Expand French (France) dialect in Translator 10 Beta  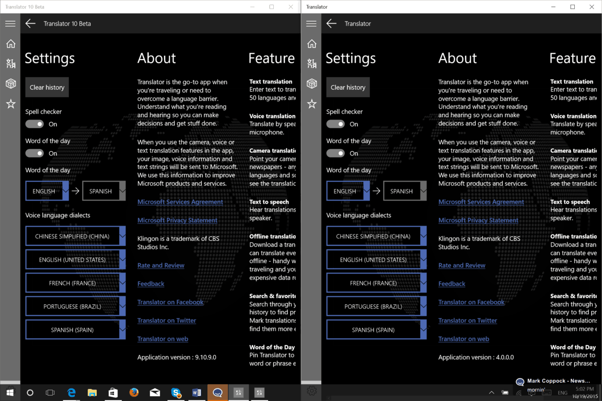[x=75, y=283]
